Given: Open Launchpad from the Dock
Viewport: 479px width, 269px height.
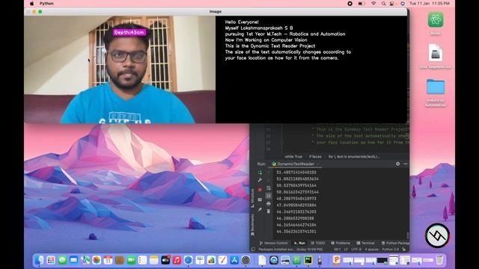Looking at the screenshot, I should click(x=51, y=260).
